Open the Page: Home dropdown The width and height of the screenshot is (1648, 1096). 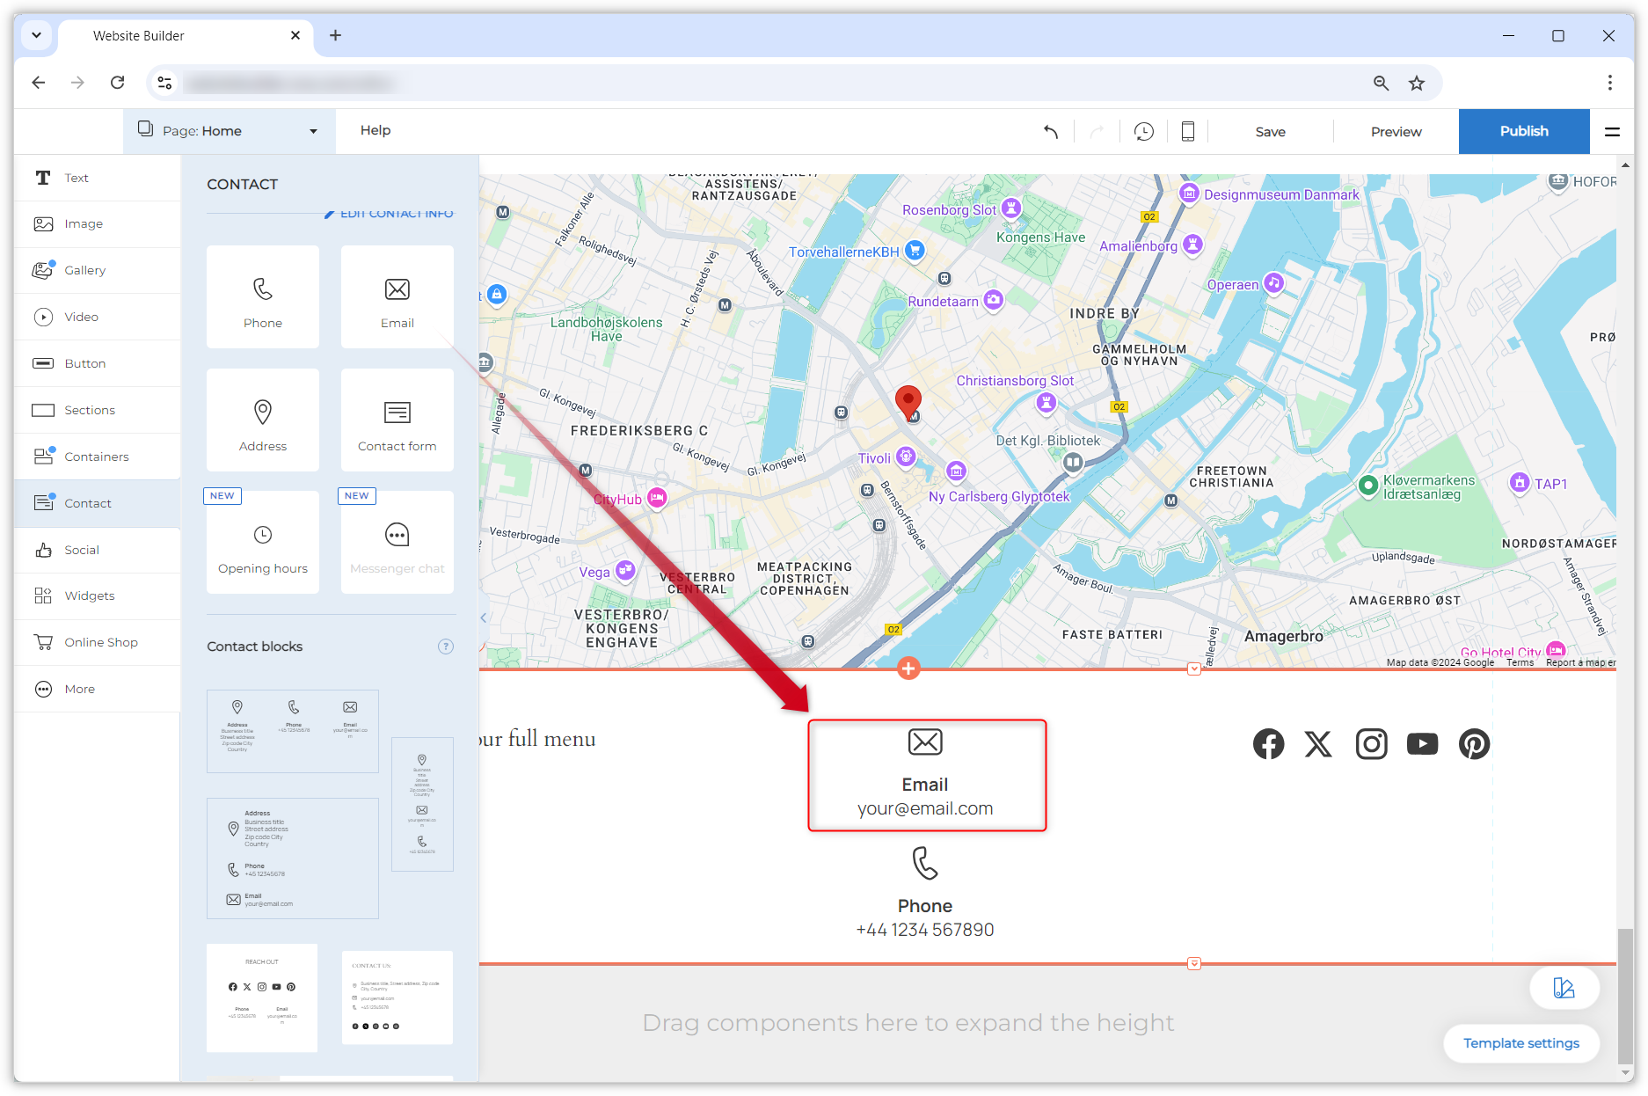pyautogui.click(x=229, y=131)
